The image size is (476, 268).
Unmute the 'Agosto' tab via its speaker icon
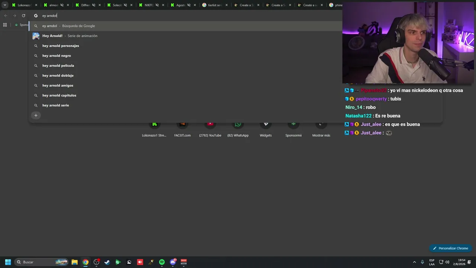pos(189,5)
